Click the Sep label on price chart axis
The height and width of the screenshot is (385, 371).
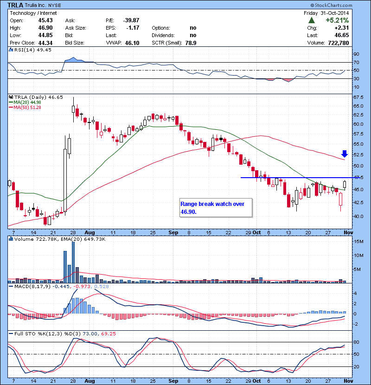[173, 232]
